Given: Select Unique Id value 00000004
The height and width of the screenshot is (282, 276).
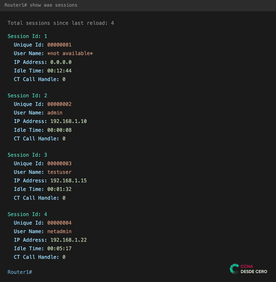Looking at the screenshot, I should 59,223.
